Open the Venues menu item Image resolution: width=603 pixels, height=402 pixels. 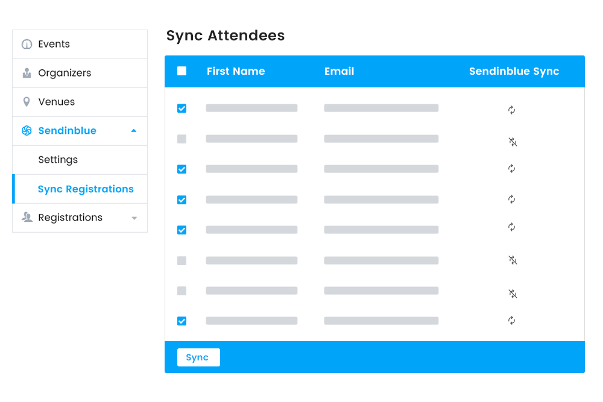pos(57,102)
